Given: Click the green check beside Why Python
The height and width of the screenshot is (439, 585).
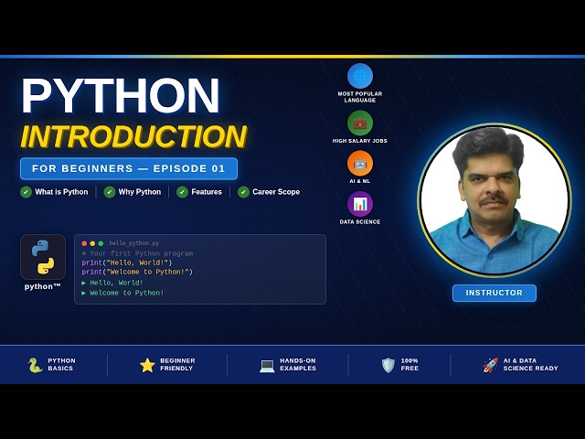Looking at the screenshot, I should pos(110,192).
